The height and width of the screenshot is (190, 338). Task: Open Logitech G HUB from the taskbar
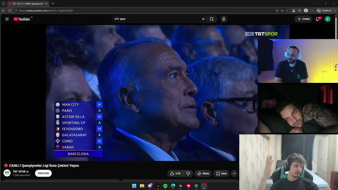click(181, 186)
